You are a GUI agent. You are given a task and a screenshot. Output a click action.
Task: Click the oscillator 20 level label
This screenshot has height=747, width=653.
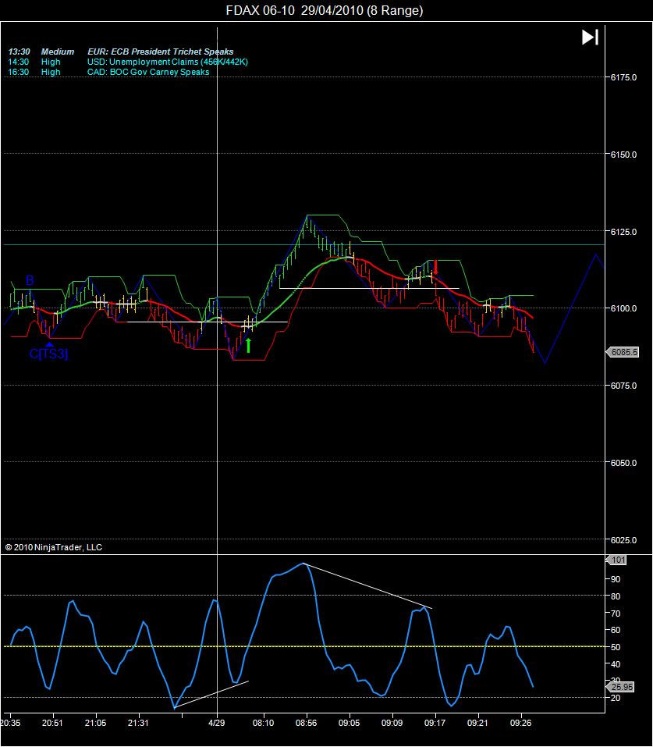[x=616, y=698]
